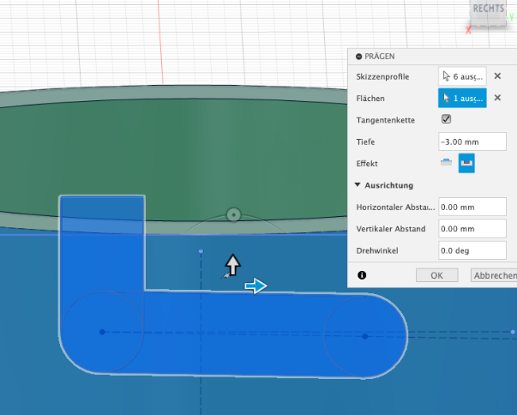Clear the Skizzenprofile selection with the X
Viewport: 517px width, 415px height.
click(497, 76)
